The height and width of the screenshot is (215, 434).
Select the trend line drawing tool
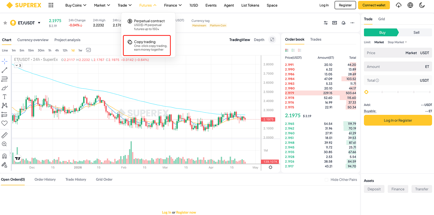coord(5,70)
